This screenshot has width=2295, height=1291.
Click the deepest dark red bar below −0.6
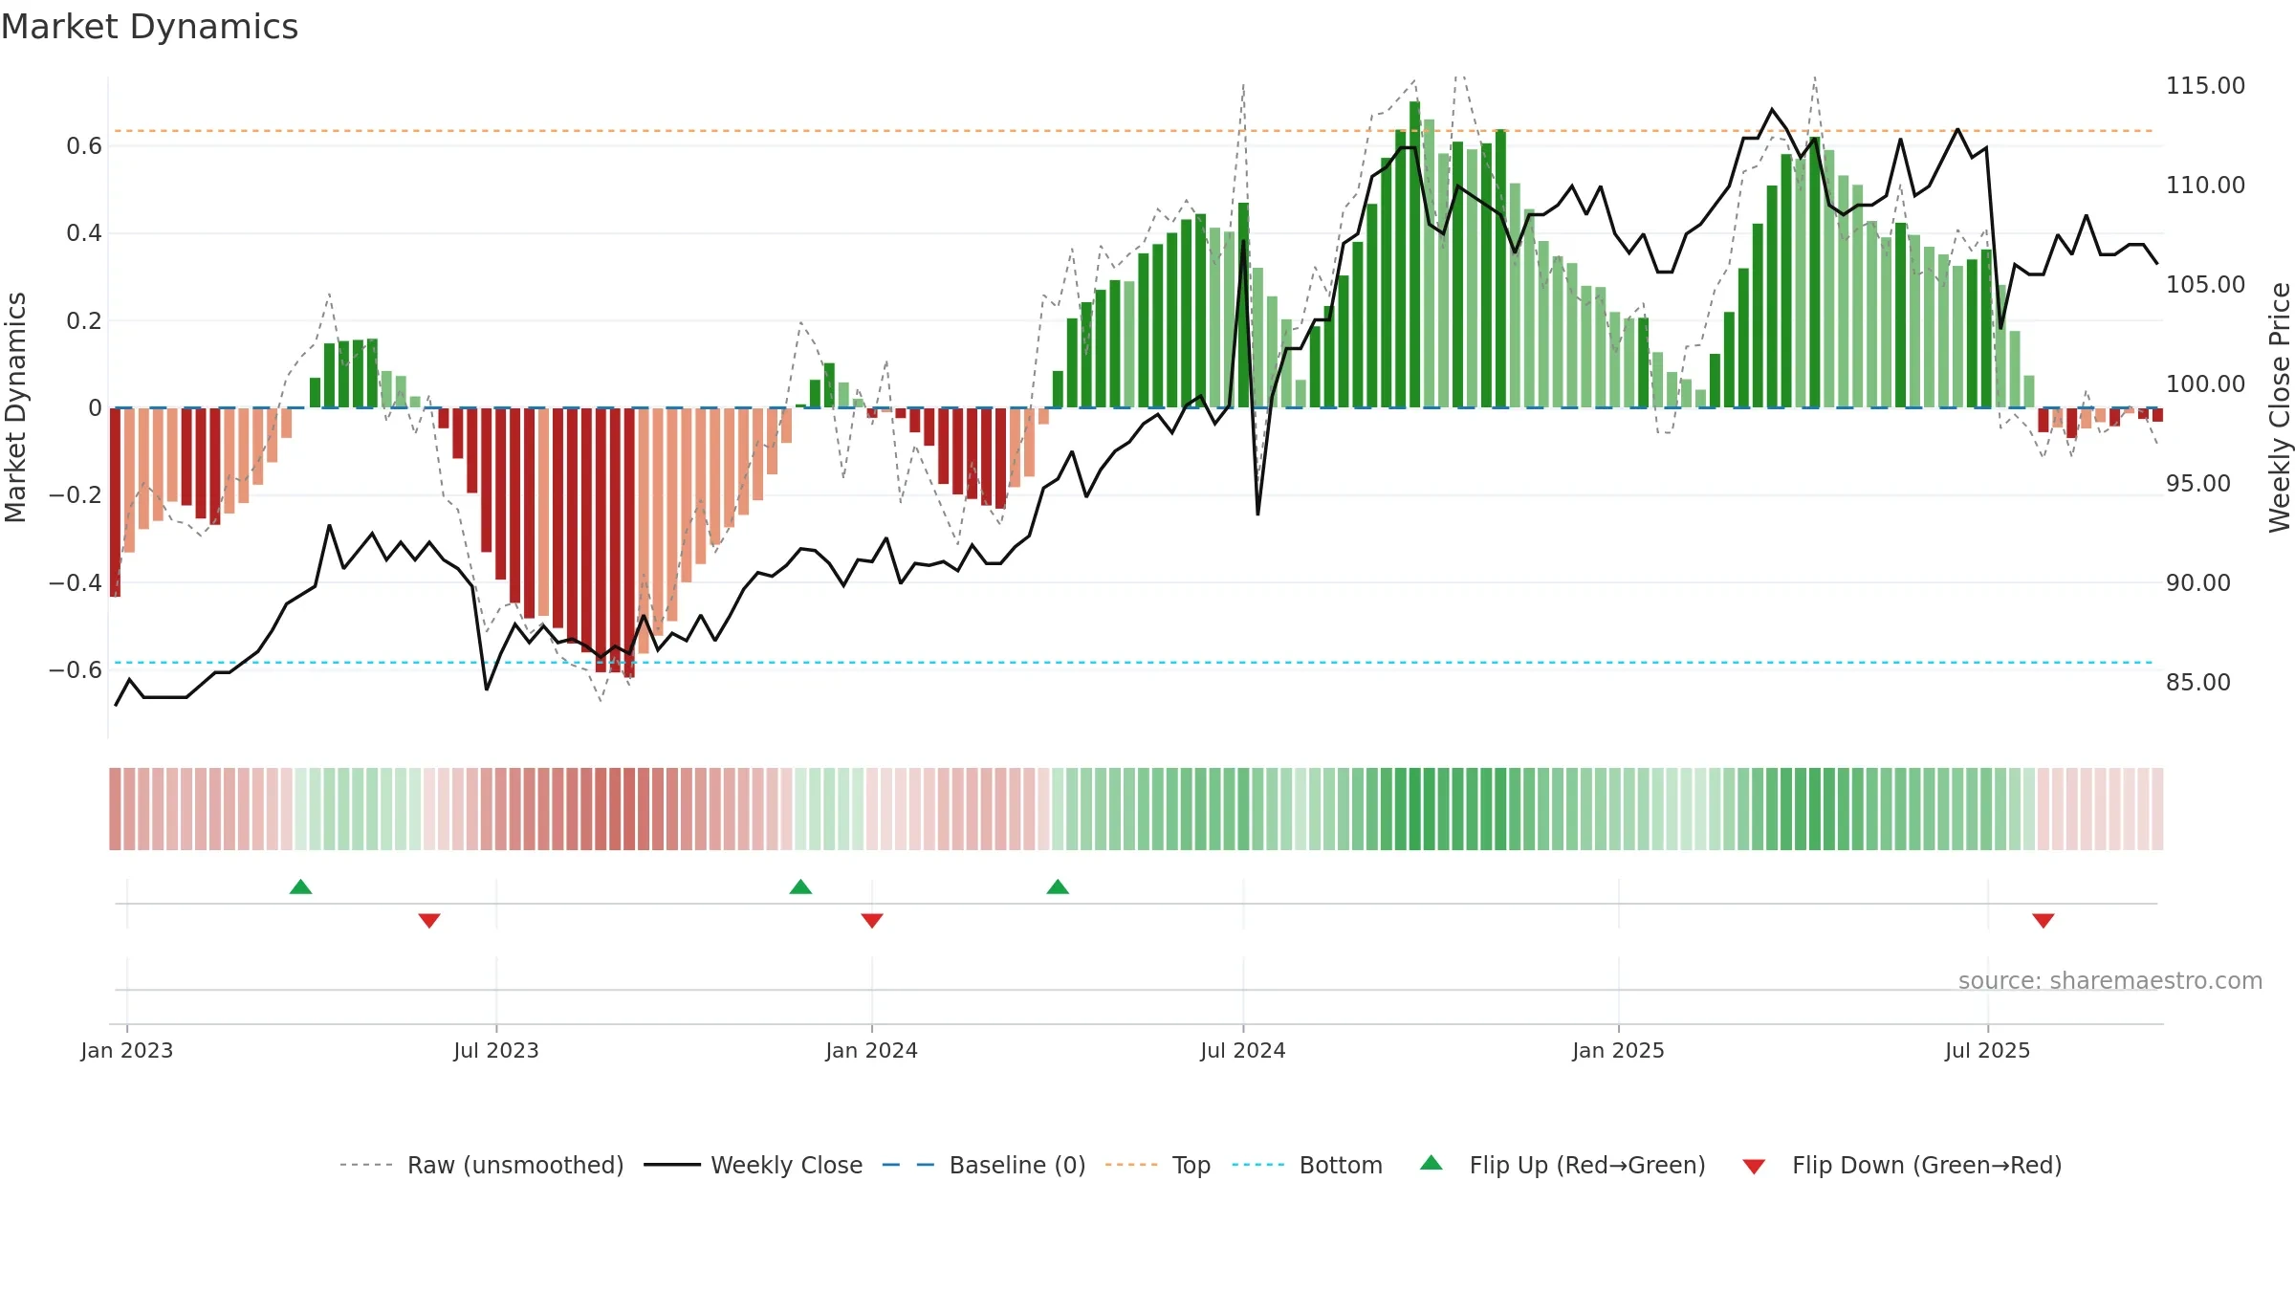pyautogui.click(x=629, y=542)
